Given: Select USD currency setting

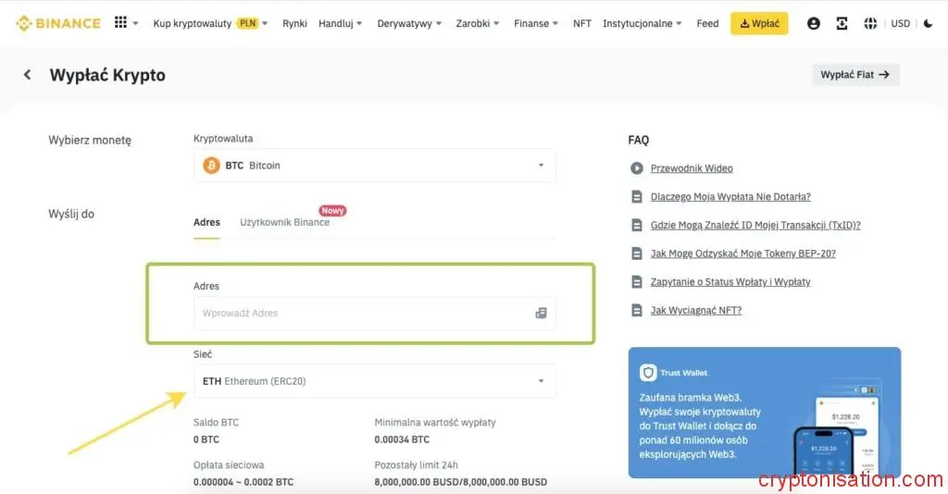Looking at the screenshot, I should coord(900,23).
